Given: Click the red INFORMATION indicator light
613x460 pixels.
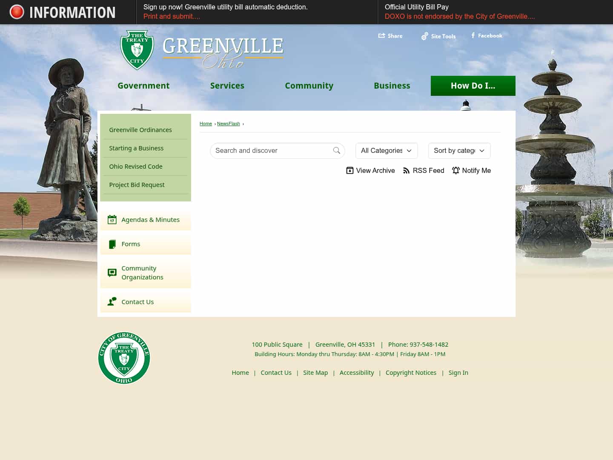Looking at the screenshot, I should [x=17, y=11].
